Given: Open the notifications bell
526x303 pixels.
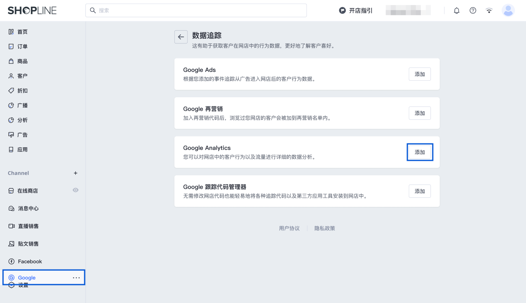Looking at the screenshot, I should [457, 10].
